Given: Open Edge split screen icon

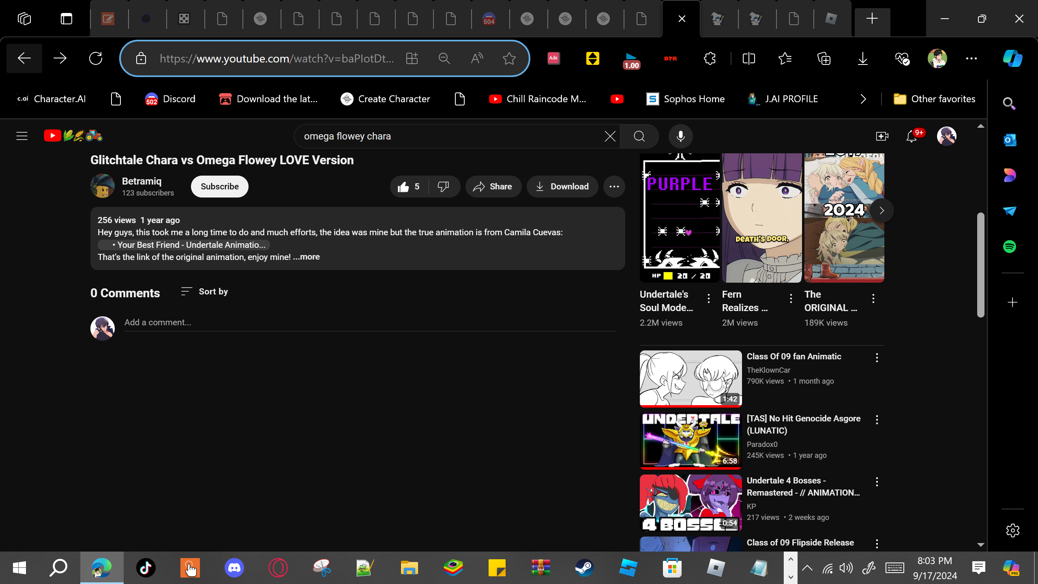Looking at the screenshot, I should pos(748,58).
